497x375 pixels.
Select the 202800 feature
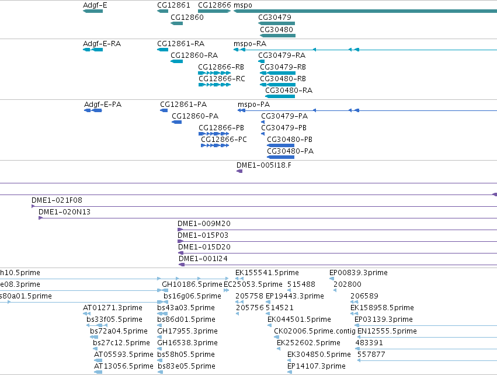coord(335,290)
